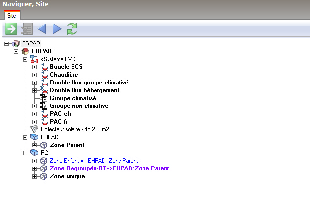Click the EHPAD building house icon
The height and width of the screenshot is (209, 310).
(x=25, y=51)
